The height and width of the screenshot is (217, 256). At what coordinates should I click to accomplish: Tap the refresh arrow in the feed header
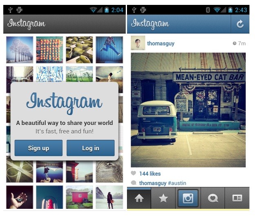240,24
